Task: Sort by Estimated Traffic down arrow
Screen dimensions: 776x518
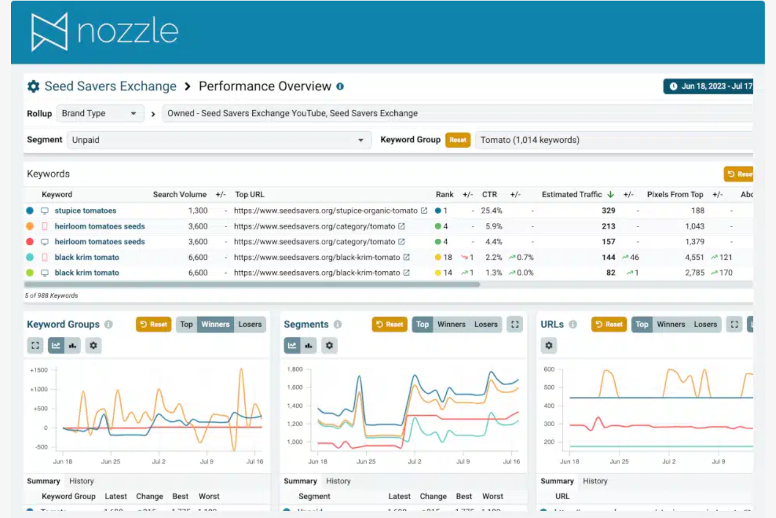Action: point(610,194)
